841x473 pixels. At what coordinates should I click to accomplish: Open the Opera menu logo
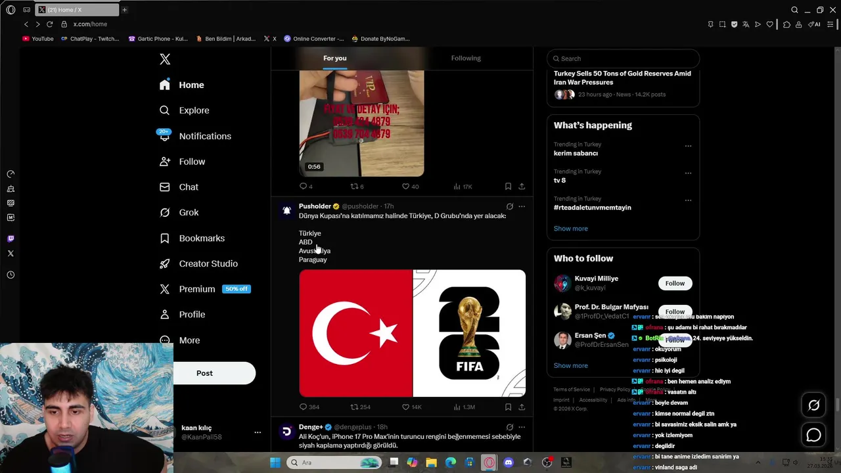click(x=11, y=10)
